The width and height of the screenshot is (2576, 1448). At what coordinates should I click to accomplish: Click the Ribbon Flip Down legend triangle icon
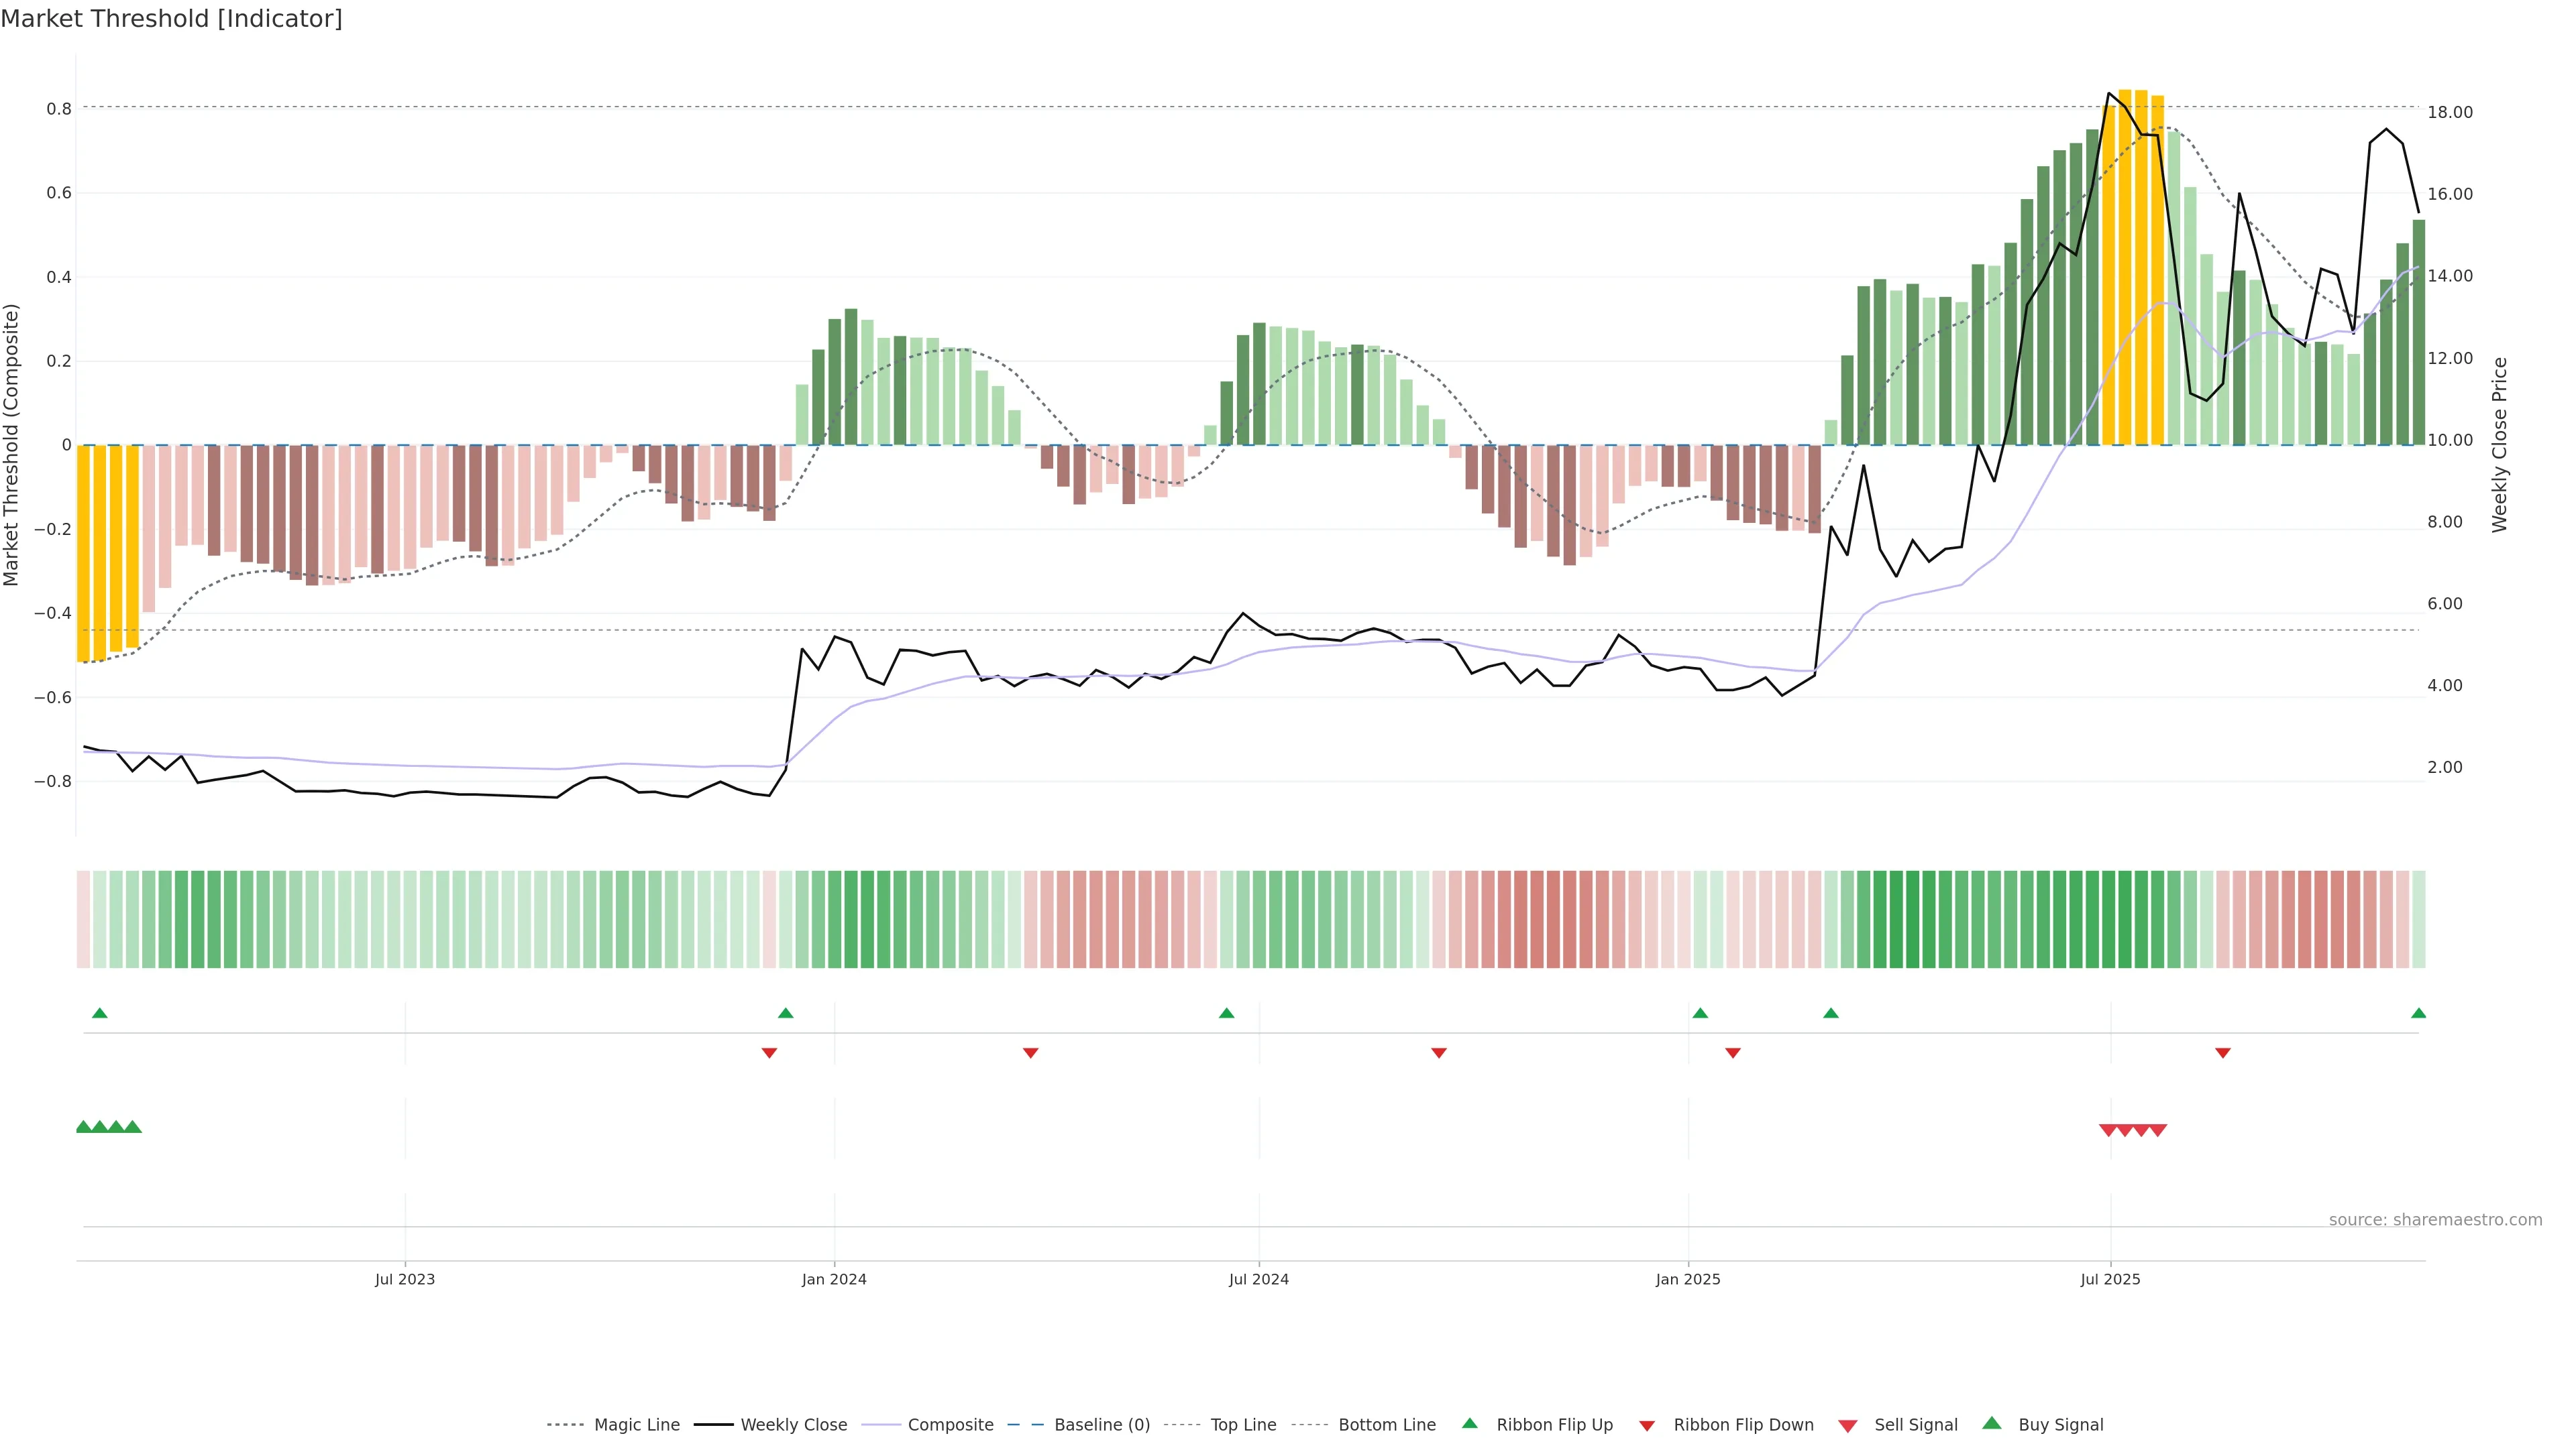1647,1425
